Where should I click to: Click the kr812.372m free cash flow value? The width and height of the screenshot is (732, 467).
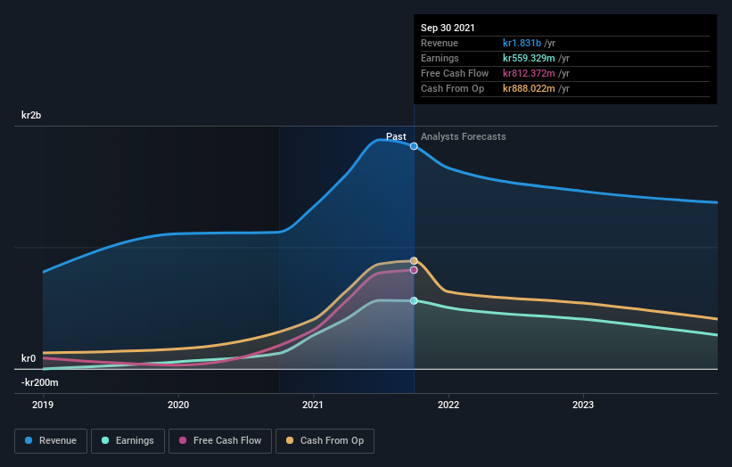[x=529, y=73]
